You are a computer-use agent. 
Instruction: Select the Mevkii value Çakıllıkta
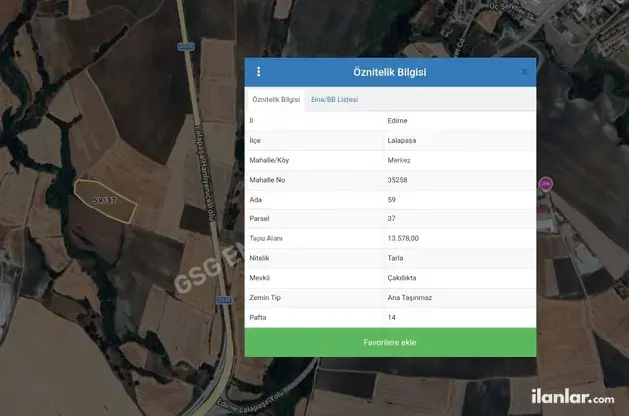point(402,278)
